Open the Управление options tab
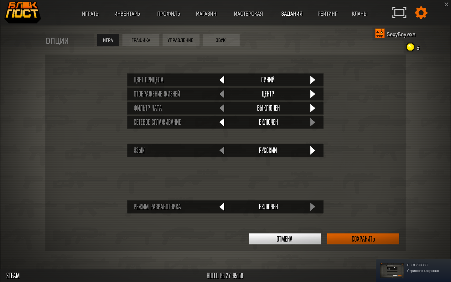The height and width of the screenshot is (282, 451). tap(181, 40)
